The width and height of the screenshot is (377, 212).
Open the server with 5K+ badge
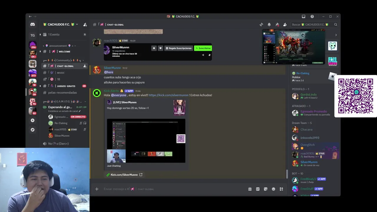tap(32, 54)
